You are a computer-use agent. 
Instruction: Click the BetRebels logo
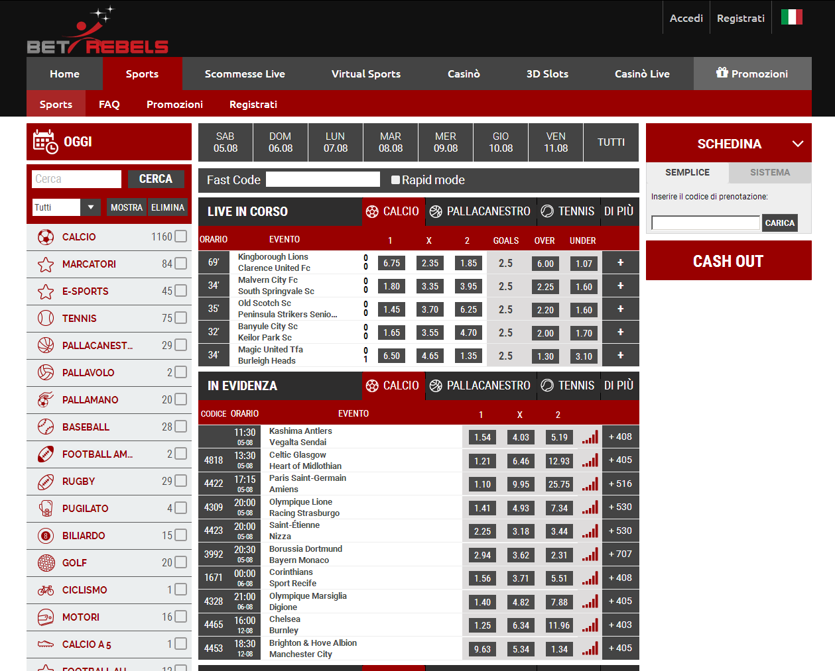[97, 30]
